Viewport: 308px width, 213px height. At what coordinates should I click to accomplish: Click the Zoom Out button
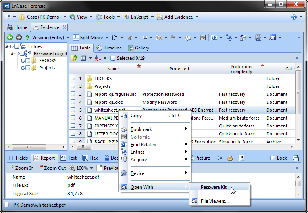point(53,168)
